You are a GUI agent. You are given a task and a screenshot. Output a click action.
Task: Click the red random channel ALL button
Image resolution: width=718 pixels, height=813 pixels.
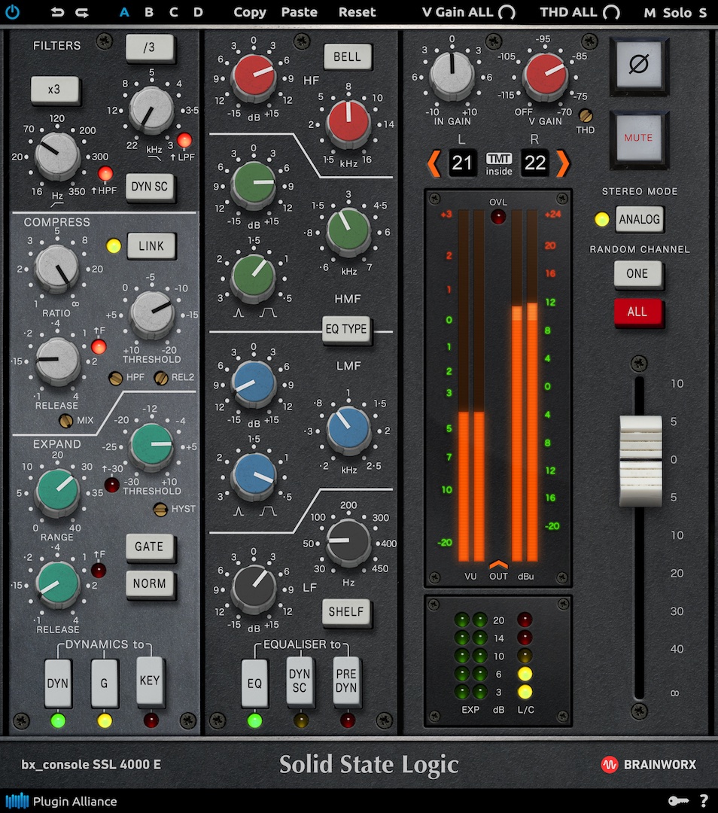tap(637, 312)
